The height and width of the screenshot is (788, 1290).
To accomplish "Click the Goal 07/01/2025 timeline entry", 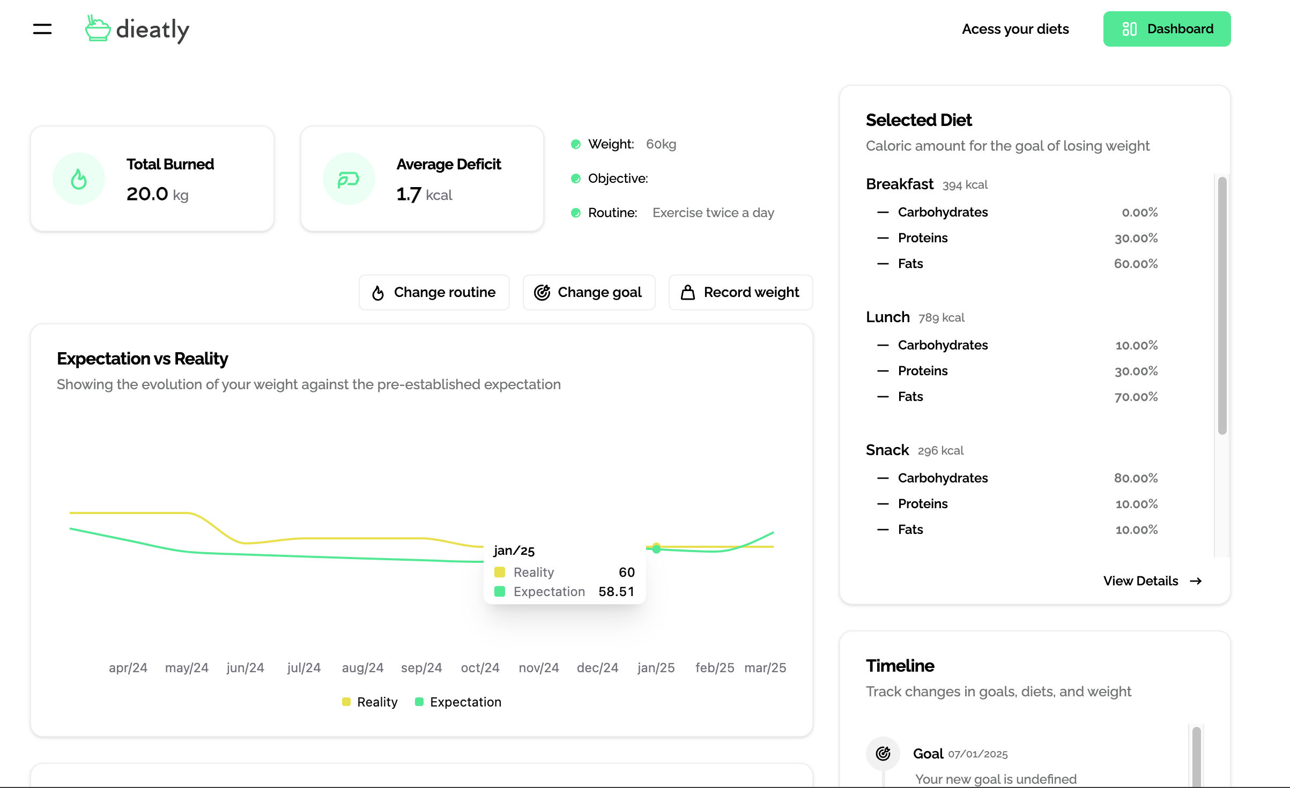I will tap(960, 754).
